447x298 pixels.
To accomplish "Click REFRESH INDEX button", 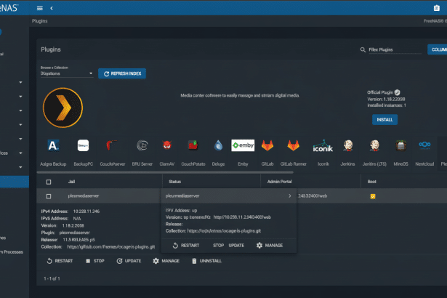I will coord(122,73).
